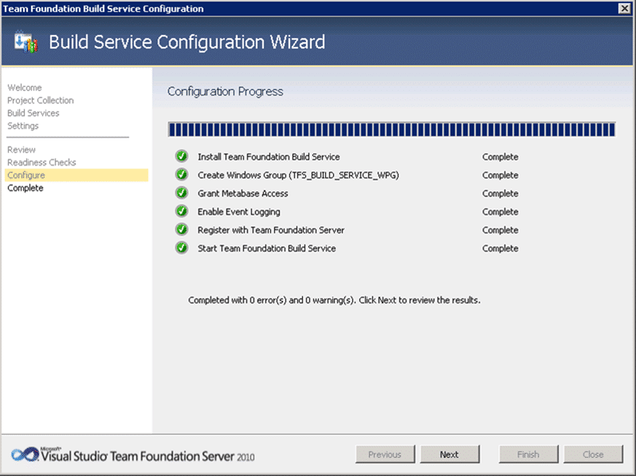Screen dimensions: 636x476
Task: Click the green check icon beside Register with Team Foundation Server
Action: 182,229
